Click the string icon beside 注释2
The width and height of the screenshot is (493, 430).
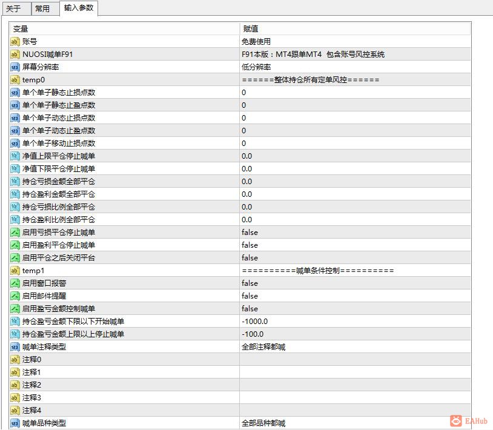[x=15, y=385]
